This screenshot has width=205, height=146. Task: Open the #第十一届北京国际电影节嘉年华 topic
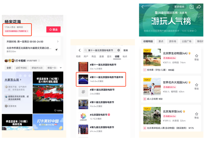tap(101, 79)
